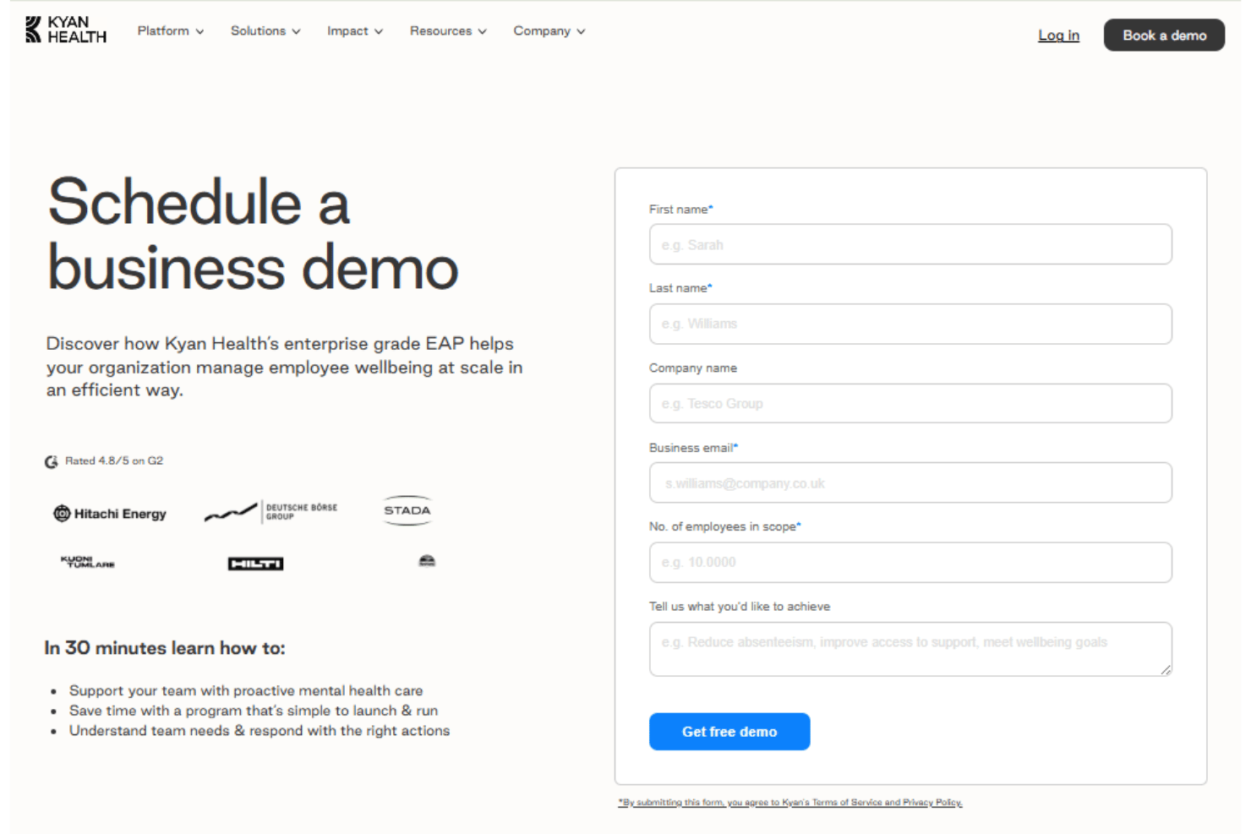Viewport: 1251px width, 834px height.
Task: Click the 'Rated 4.8/5 on G2' text
Action: (x=114, y=461)
